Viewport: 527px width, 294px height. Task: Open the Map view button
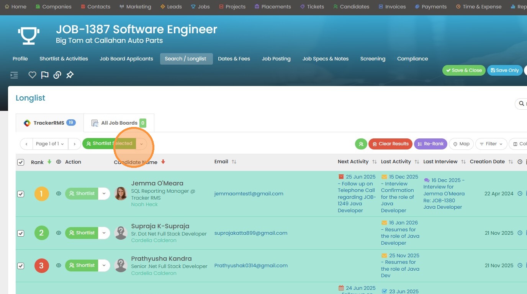point(461,144)
